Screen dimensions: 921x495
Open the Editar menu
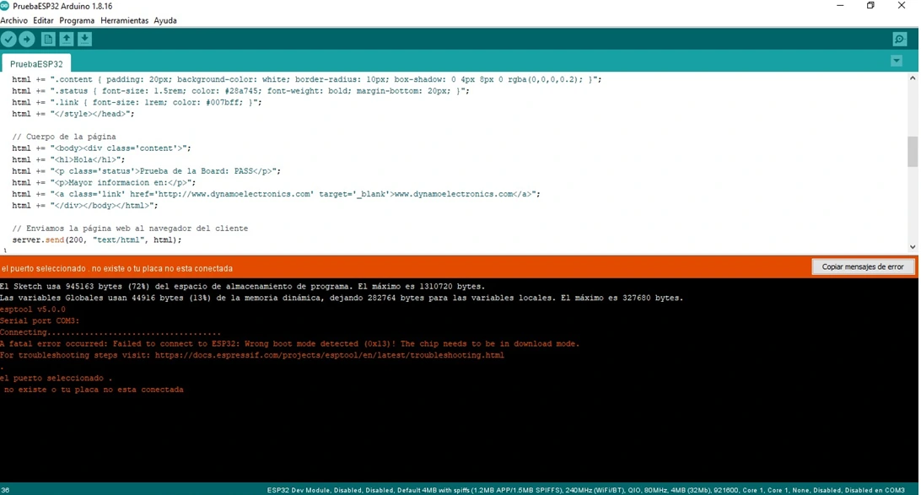(x=44, y=20)
